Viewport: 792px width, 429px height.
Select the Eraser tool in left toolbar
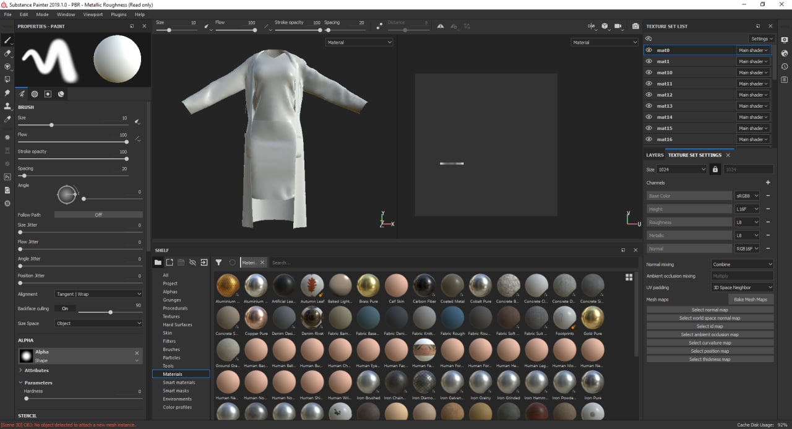click(7, 53)
